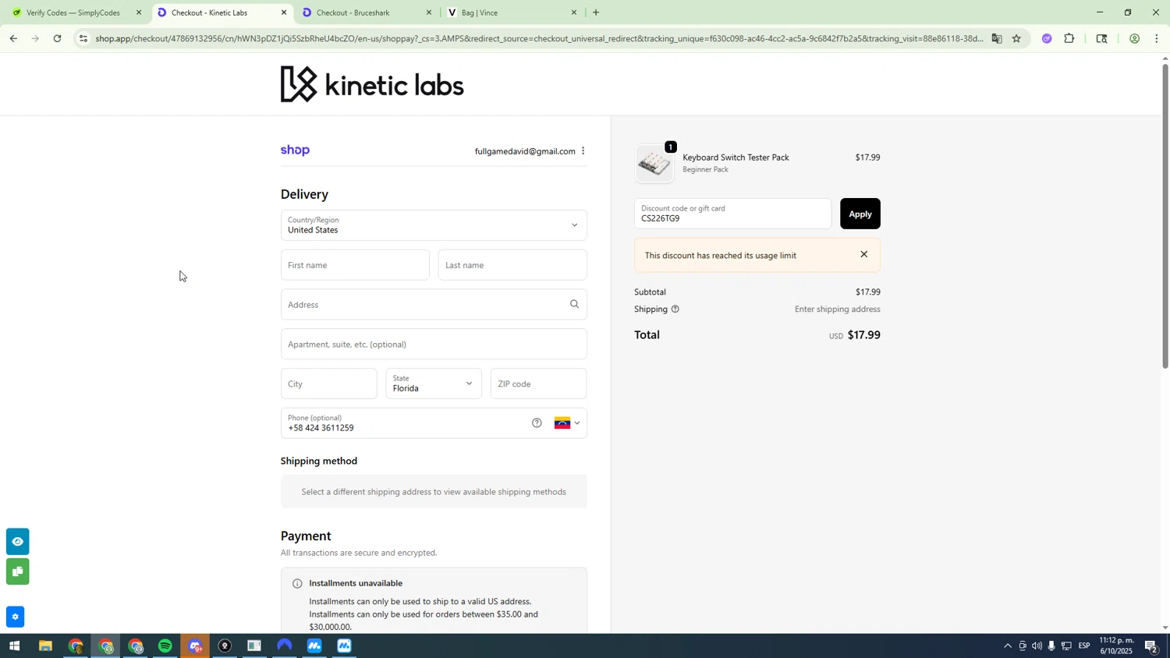Open the account options three-dot menu beside email
The image size is (1170, 658).
tap(583, 151)
